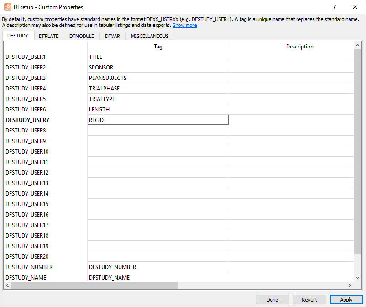Click the Show more link
This screenshot has height=307, width=366.
point(185,25)
